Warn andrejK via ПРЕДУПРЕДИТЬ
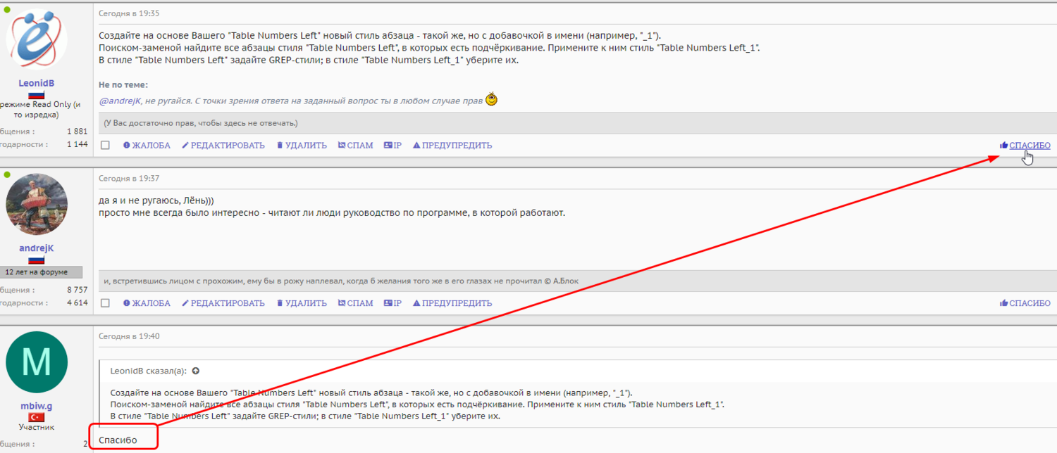The width and height of the screenshot is (1057, 453). point(452,303)
